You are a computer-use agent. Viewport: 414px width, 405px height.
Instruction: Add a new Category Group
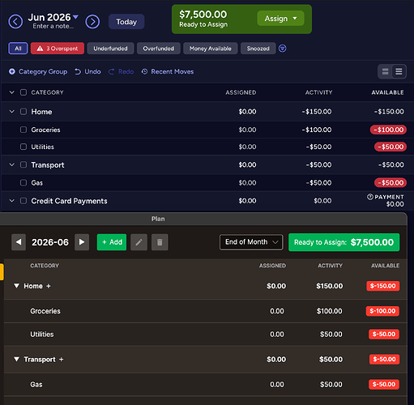[38, 71]
